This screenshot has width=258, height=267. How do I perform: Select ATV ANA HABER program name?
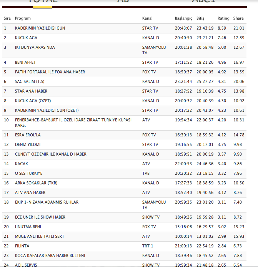(30, 192)
